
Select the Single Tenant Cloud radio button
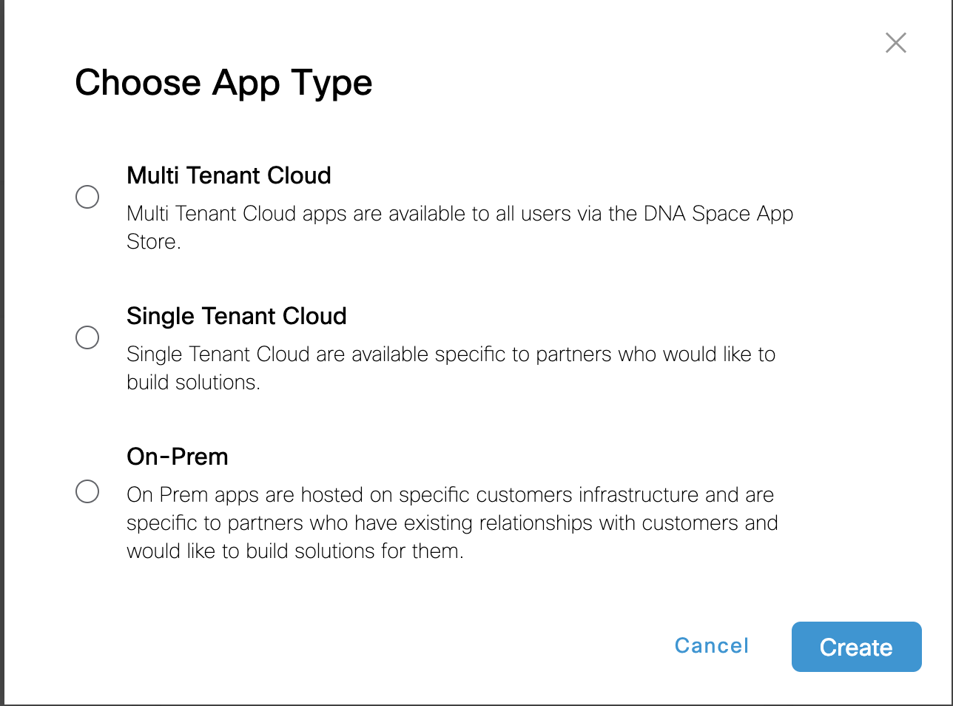tap(87, 337)
